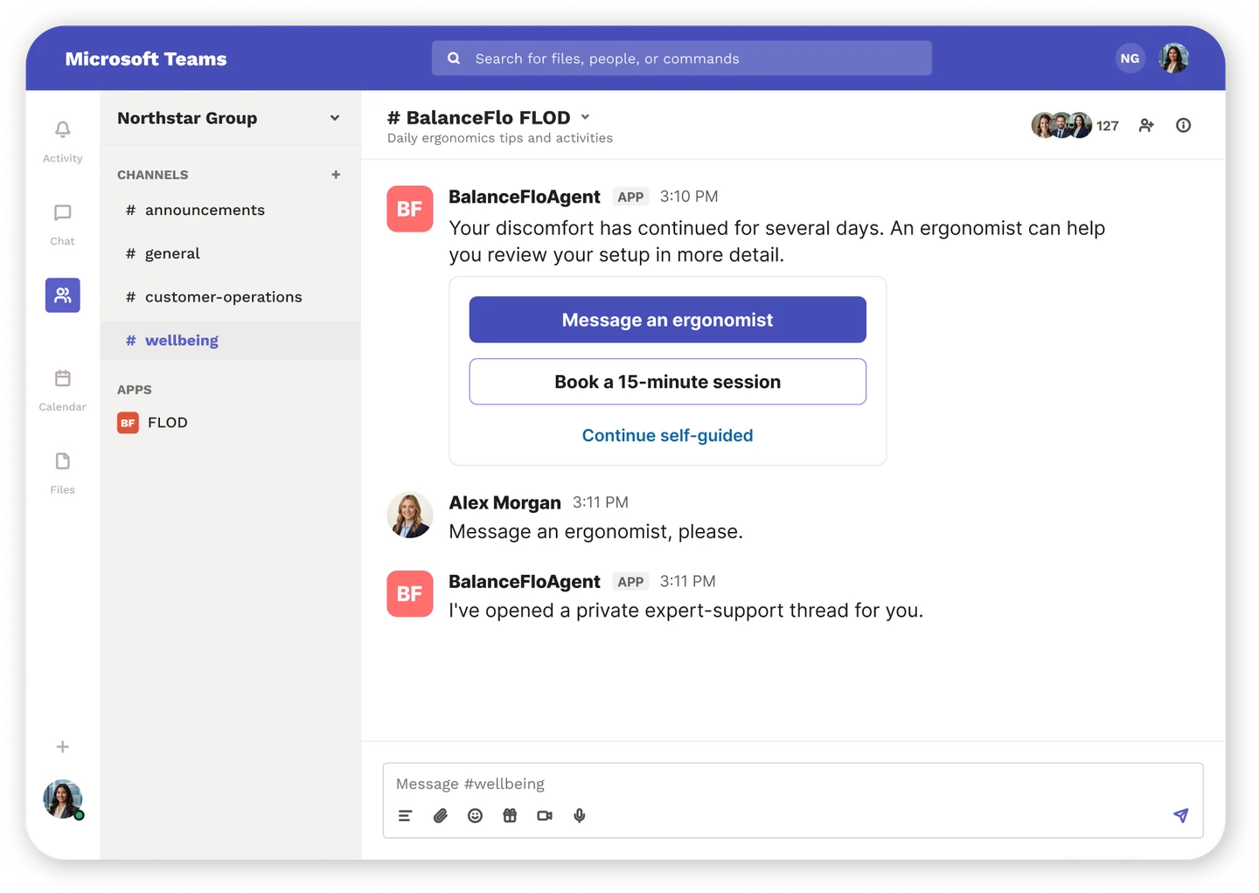Click the search magnifier icon
The image size is (1259, 893).
click(454, 59)
